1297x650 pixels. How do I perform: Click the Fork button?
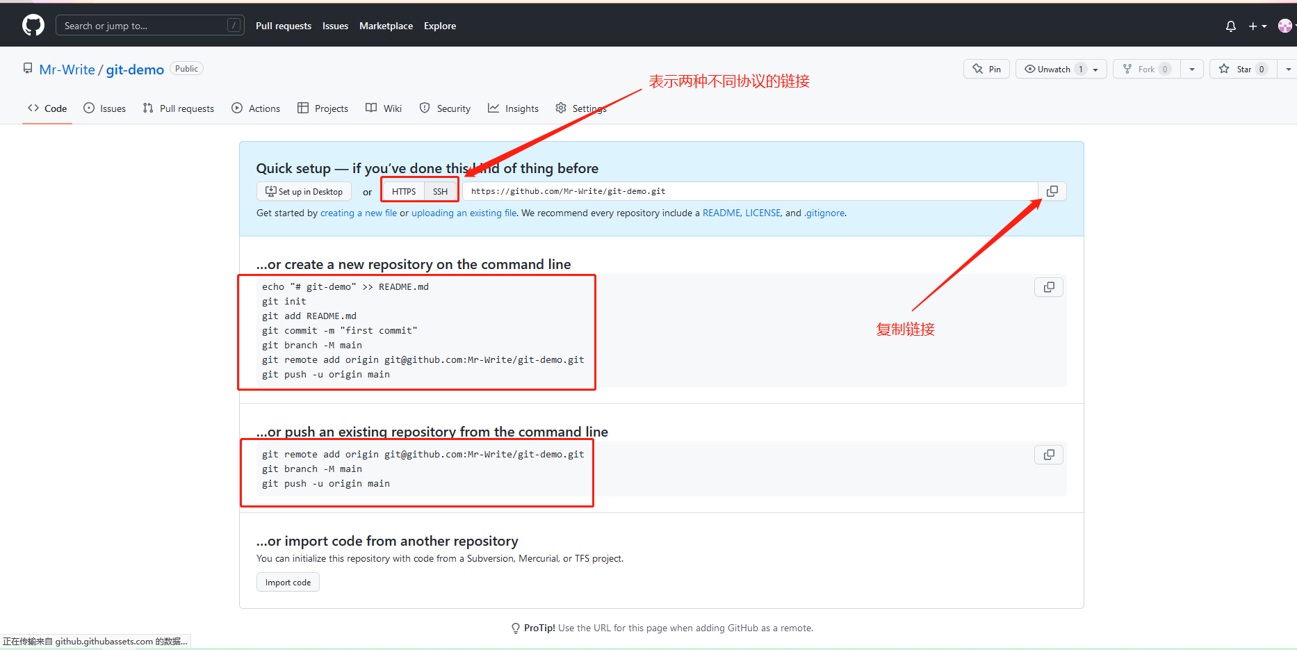[x=1147, y=69]
